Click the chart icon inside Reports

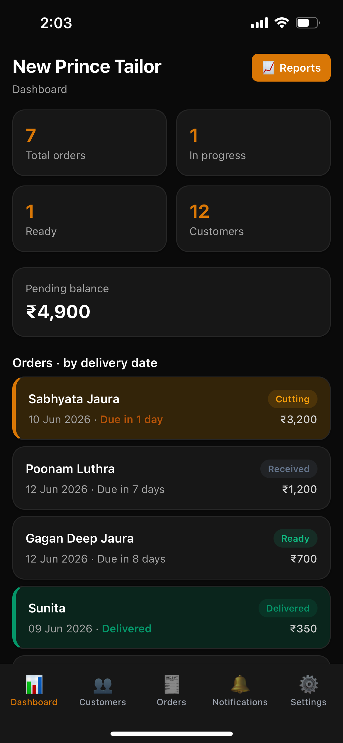tap(268, 68)
